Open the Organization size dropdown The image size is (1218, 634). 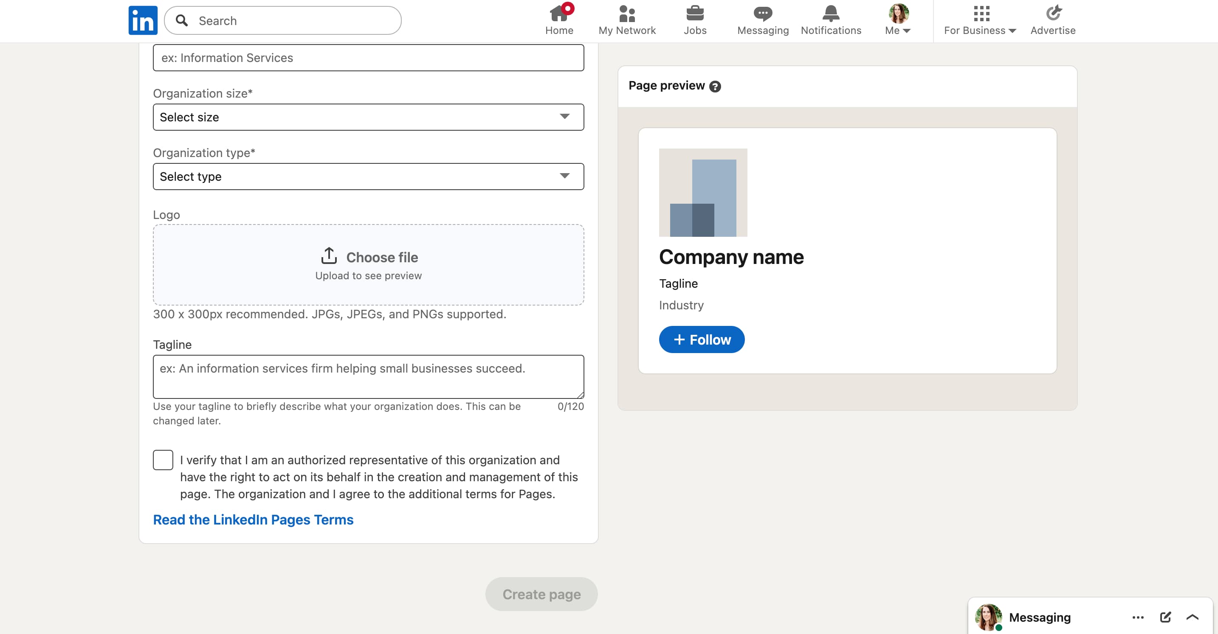[x=368, y=117]
